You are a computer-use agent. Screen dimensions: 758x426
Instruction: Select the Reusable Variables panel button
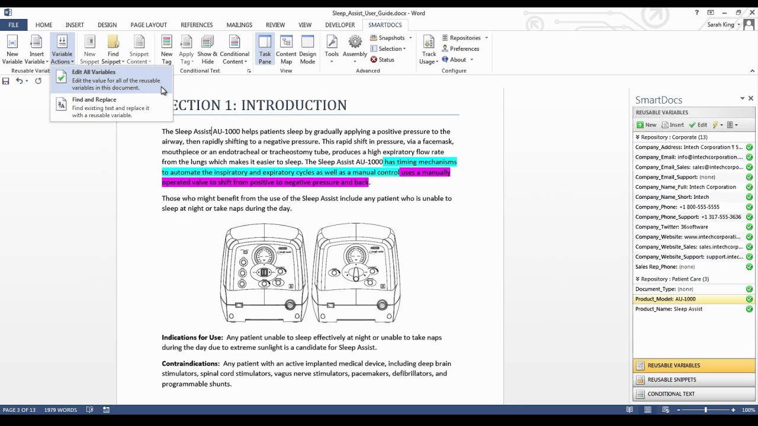[x=694, y=366]
